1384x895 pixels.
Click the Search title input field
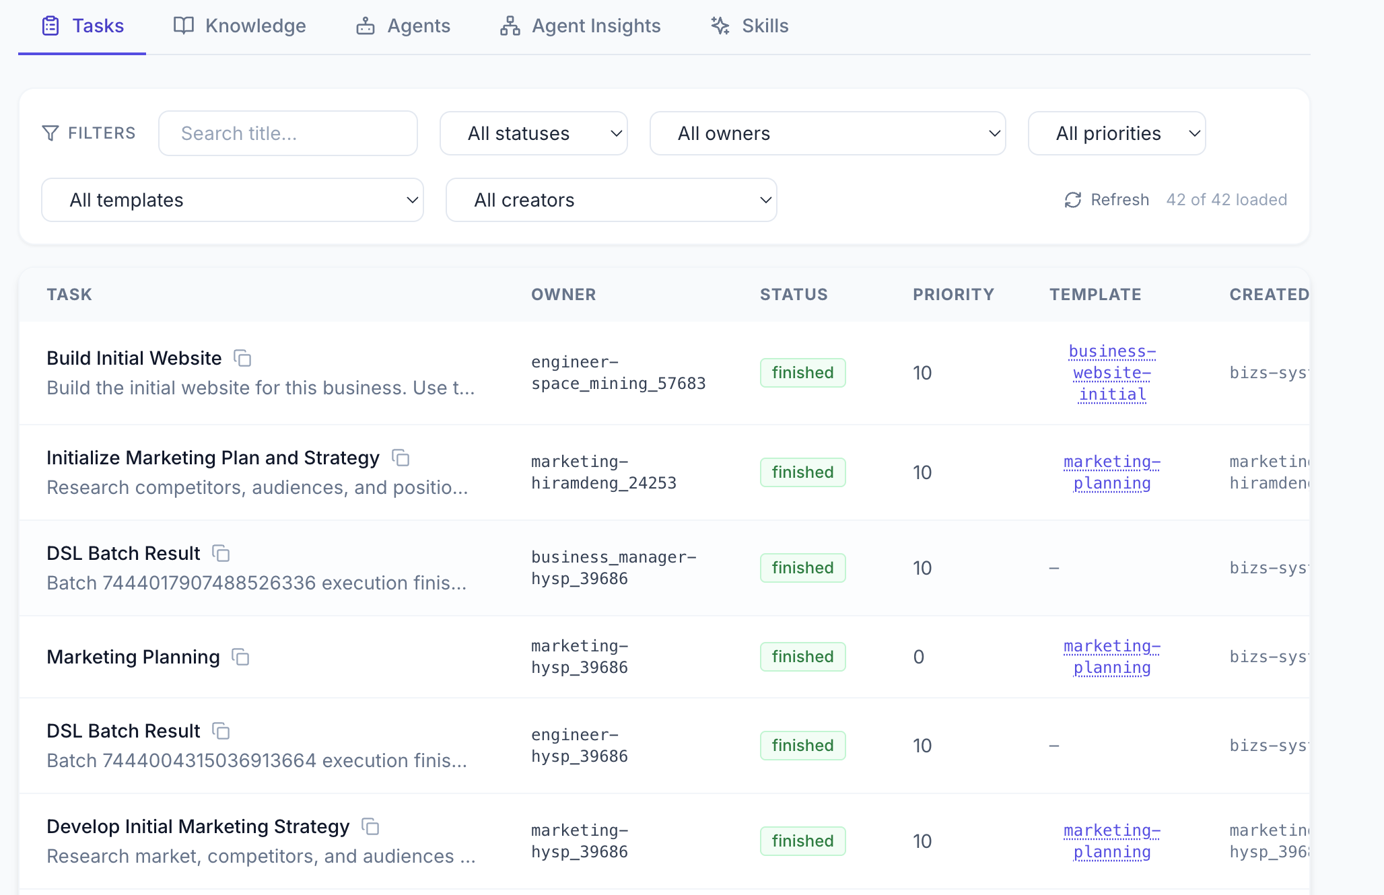287,133
